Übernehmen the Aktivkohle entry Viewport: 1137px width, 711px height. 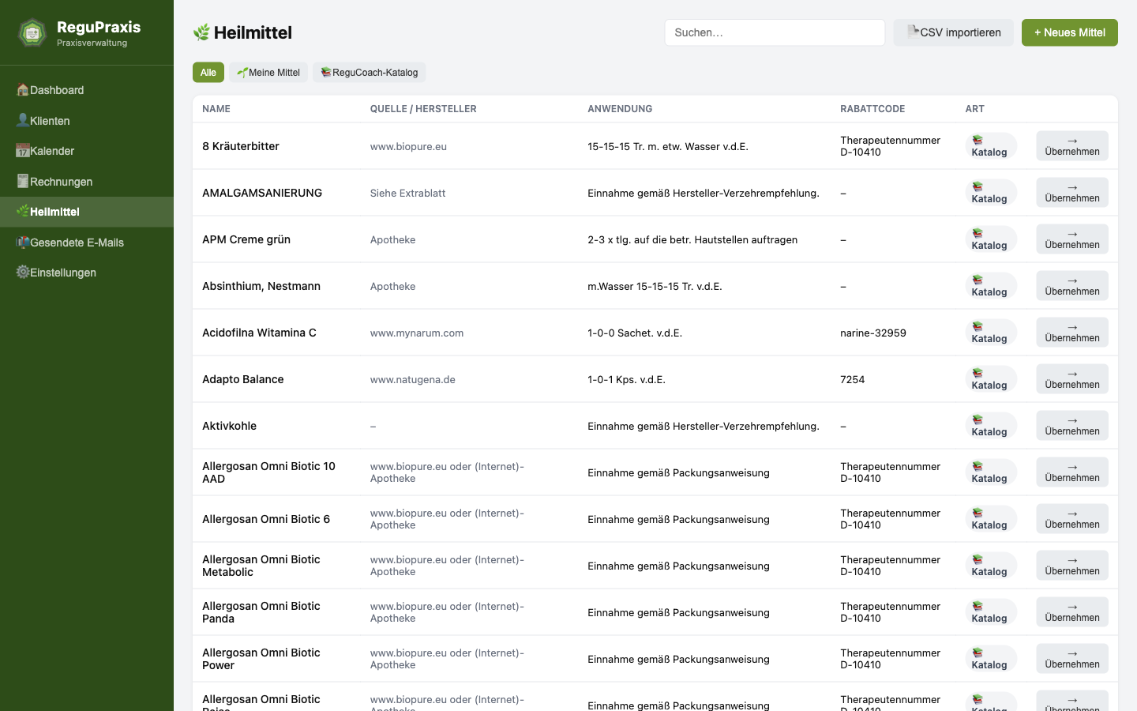[1072, 426]
